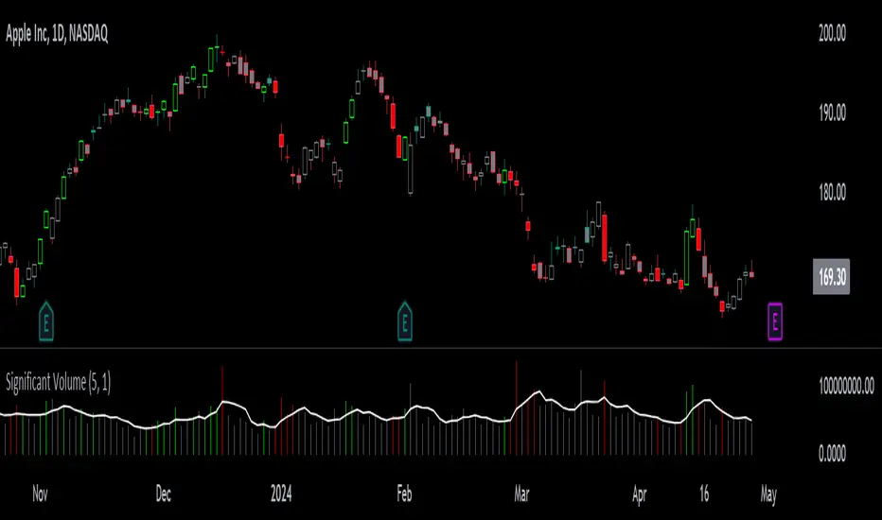
Task: Click the 200.00 price axis label
Action: pos(832,33)
